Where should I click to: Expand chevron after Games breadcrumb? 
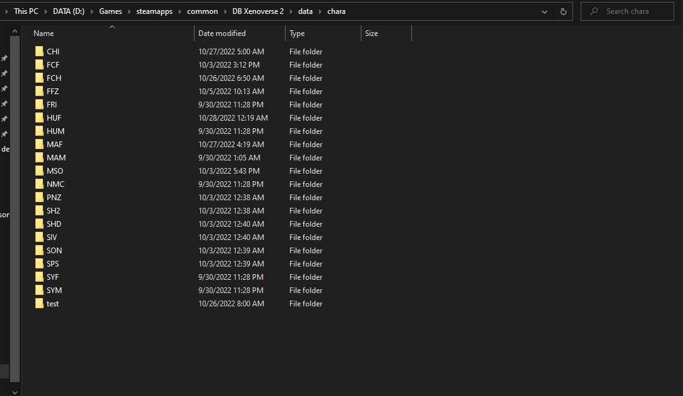tap(129, 12)
